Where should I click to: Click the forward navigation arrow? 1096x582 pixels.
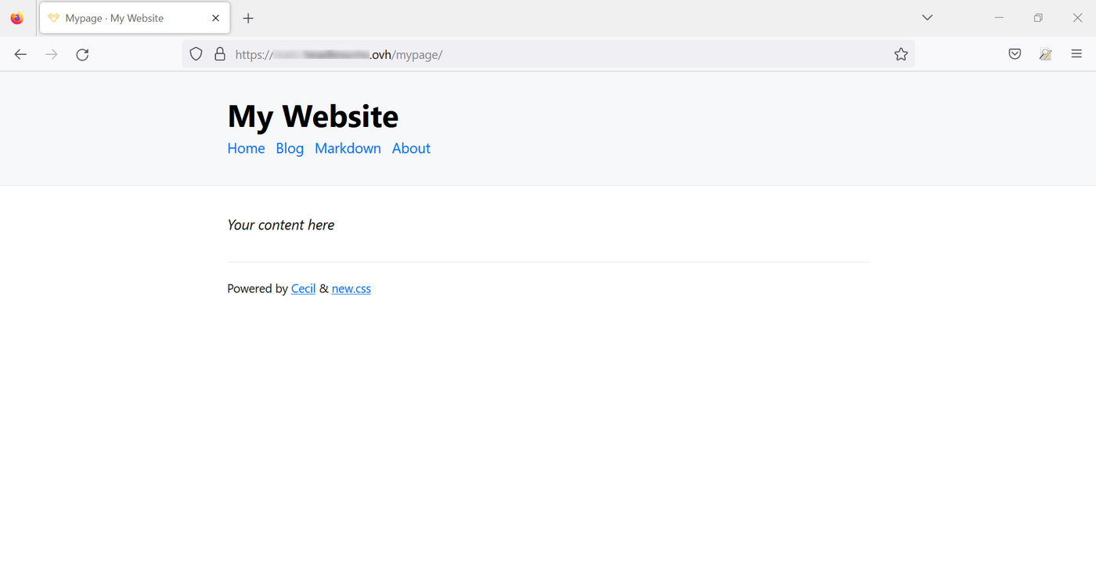[x=51, y=54]
